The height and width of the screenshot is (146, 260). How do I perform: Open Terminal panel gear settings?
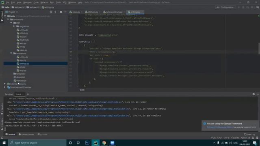pyautogui.click(x=253, y=94)
